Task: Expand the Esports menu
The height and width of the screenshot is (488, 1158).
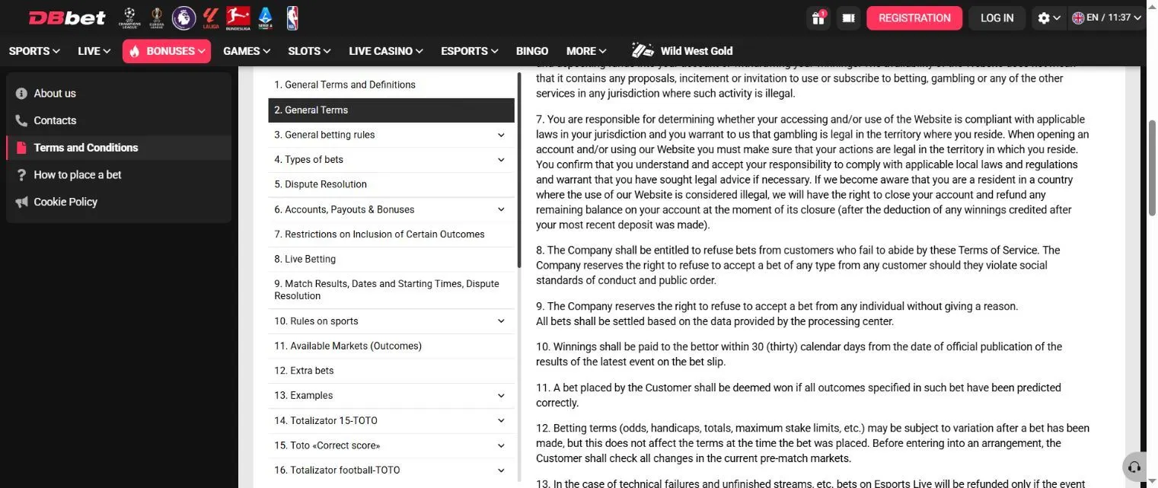Action: pos(470,51)
